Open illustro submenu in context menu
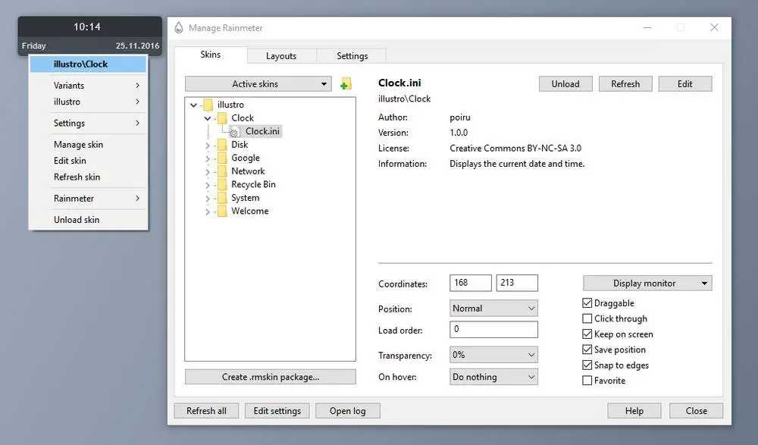 [88, 102]
